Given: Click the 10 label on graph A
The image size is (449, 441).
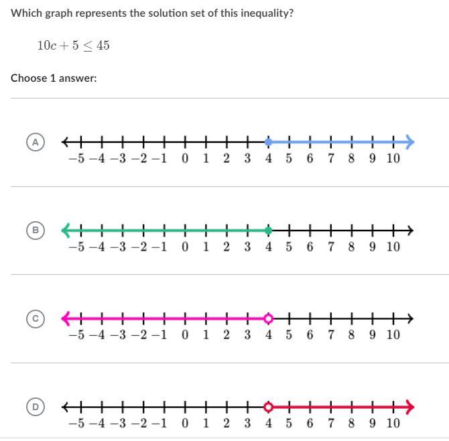Looking at the screenshot, I should click(393, 159).
